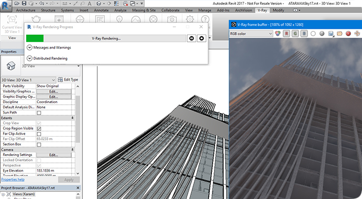This screenshot has height=199, width=362.
Task: Click the Apply button in Properties
Action: click(x=69, y=180)
